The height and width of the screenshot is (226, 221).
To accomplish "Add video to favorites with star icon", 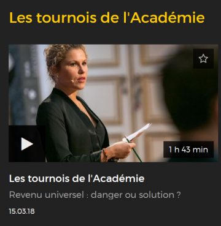I will (203, 59).
